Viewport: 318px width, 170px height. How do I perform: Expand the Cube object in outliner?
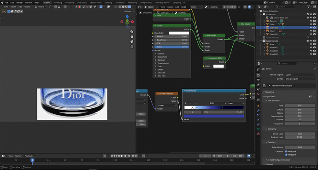tap(264, 24)
